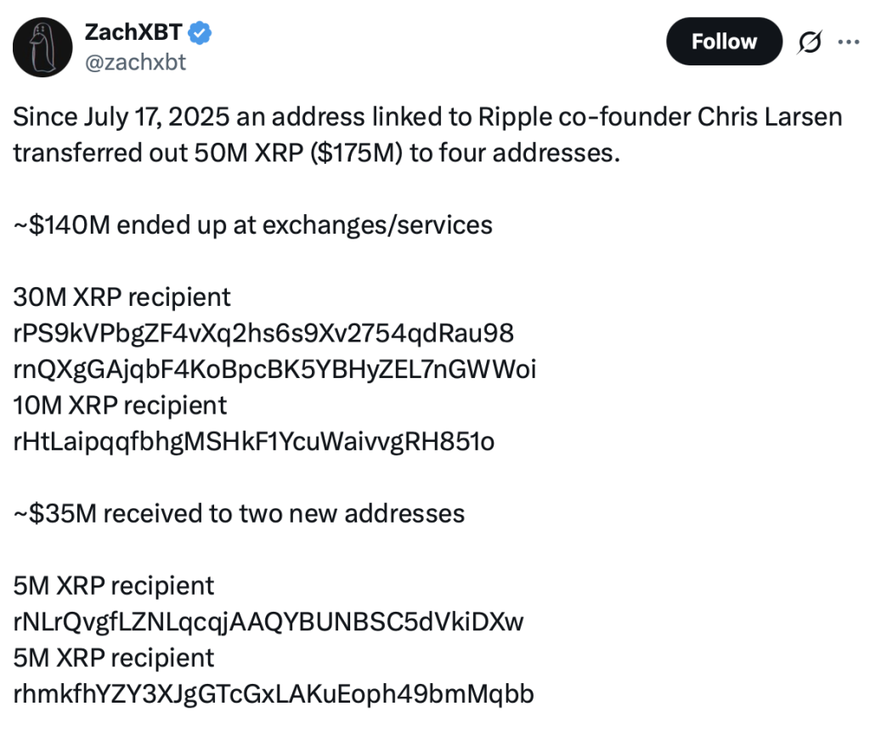
Task: Click '~$35M received to two new addresses' text
Action: (239, 514)
